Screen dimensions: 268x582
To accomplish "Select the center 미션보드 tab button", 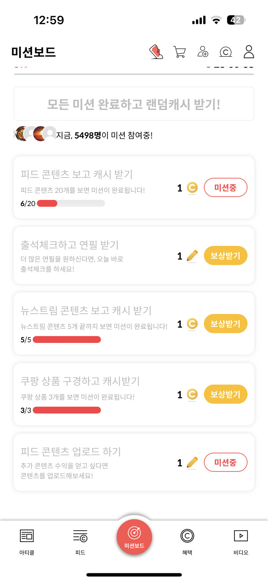I will coord(134,537).
